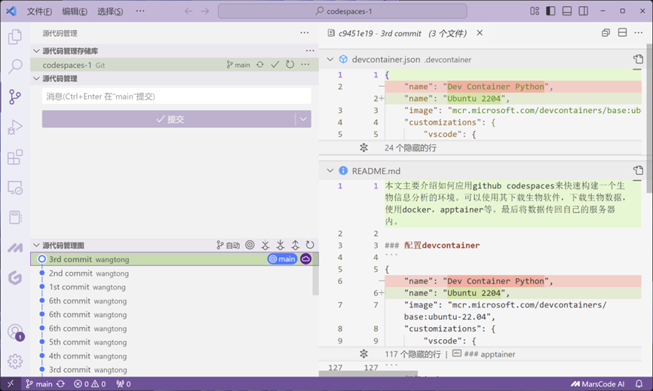This screenshot has width=653, height=391.
Task: Open MarsCode AI in status bar
Action: pyautogui.click(x=598, y=384)
